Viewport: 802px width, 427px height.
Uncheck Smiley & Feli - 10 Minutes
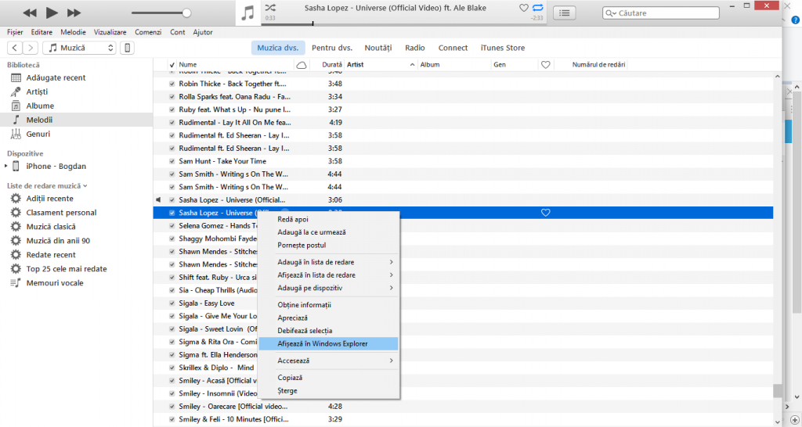[x=172, y=419]
